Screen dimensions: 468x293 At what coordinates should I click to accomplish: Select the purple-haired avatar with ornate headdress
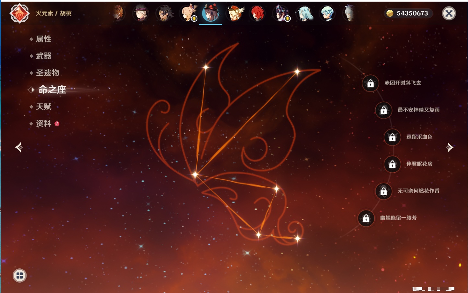[281, 13]
